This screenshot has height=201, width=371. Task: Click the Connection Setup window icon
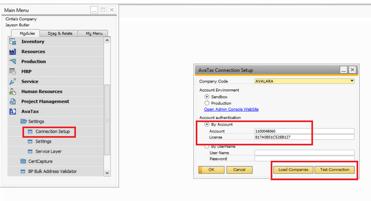point(30,131)
